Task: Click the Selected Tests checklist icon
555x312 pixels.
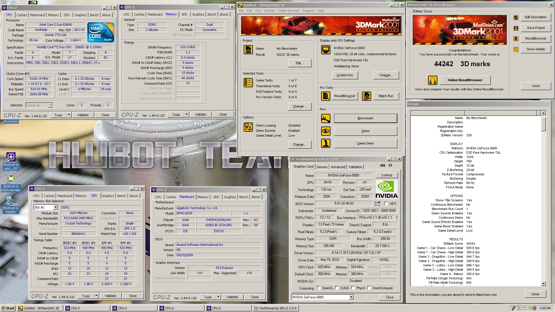Action: pyautogui.click(x=248, y=83)
